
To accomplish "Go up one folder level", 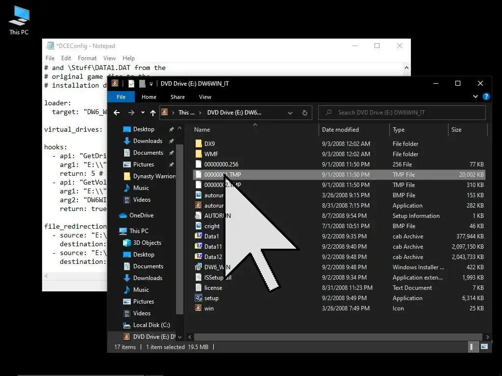I will click(153, 113).
